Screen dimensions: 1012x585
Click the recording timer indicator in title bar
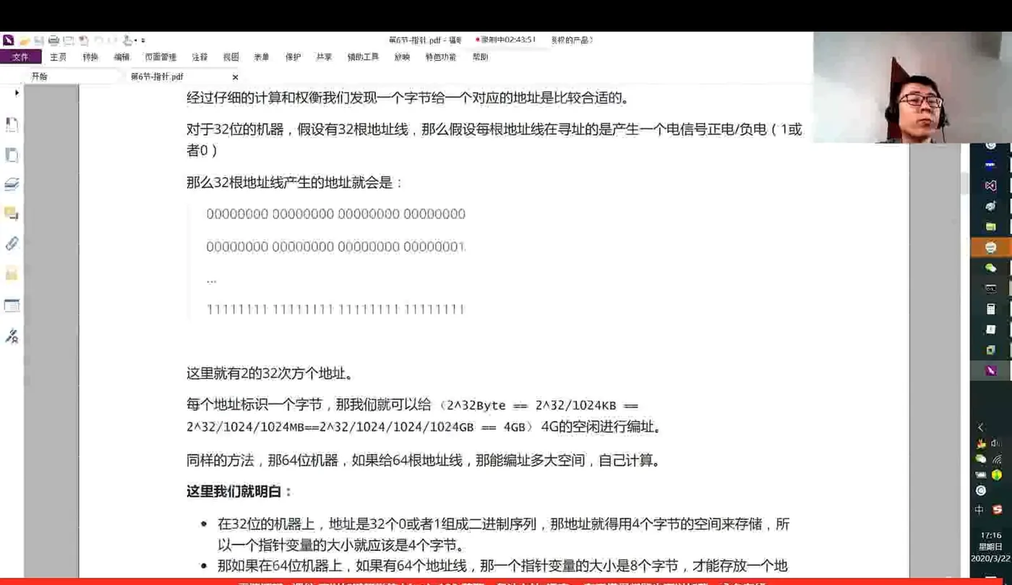[505, 40]
